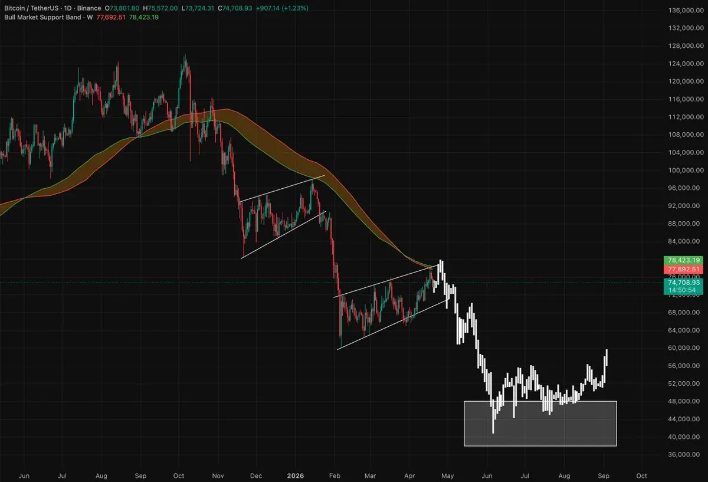Image resolution: width=708 pixels, height=482 pixels.
Task: Click the low value L73,724.31
Action: click(x=199, y=9)
